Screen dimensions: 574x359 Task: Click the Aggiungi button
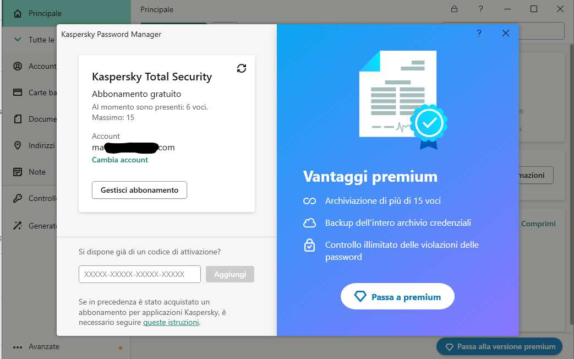[x=230, y=274]
